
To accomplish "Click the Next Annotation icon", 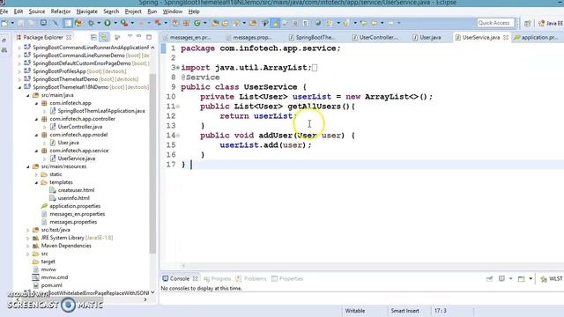I will tap(330, 23).
